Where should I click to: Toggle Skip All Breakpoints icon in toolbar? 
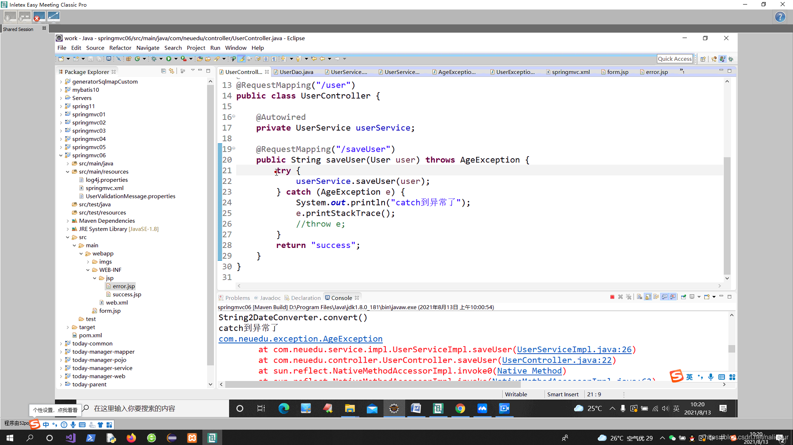[x=119, y=59]
